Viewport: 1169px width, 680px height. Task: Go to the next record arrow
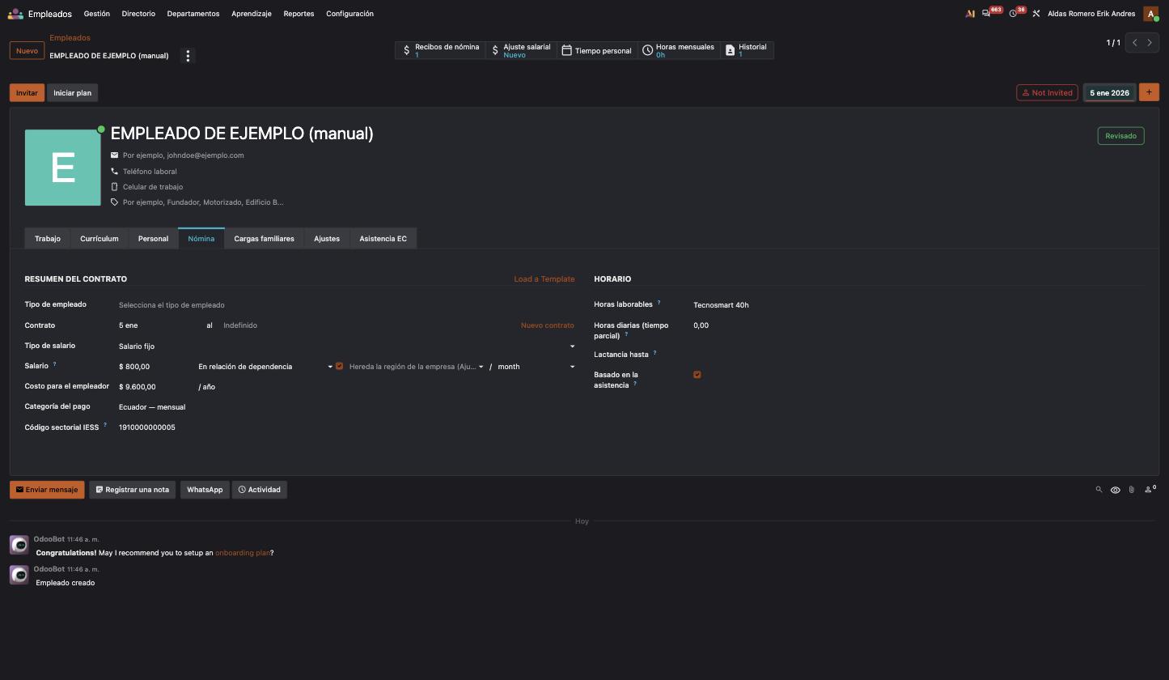click(1150, 43)
